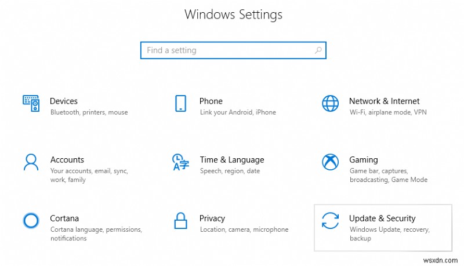
Task: Click the Devices keyboard-and-speaker icon
Action: tap(31, 103)
